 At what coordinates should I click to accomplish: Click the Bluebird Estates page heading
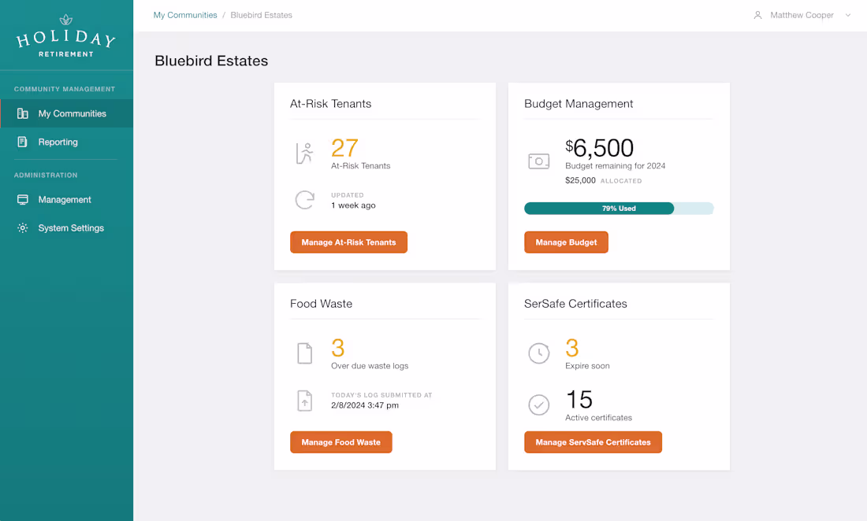(211, 61)
